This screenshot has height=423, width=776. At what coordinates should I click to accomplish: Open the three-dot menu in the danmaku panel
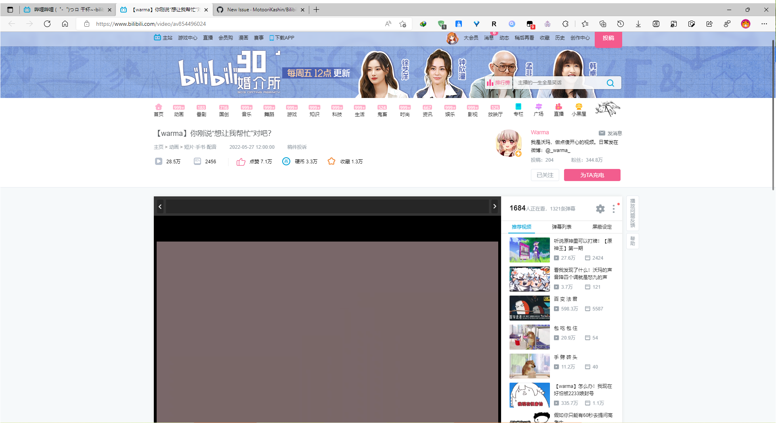point(613,208)
